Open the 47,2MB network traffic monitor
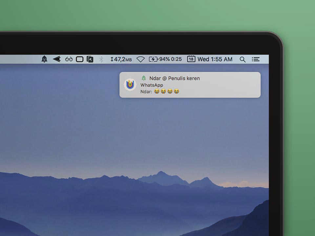Image resolution: width=315 pixels, height=236 pixels. pyautogui.click(x=121, y=59)
